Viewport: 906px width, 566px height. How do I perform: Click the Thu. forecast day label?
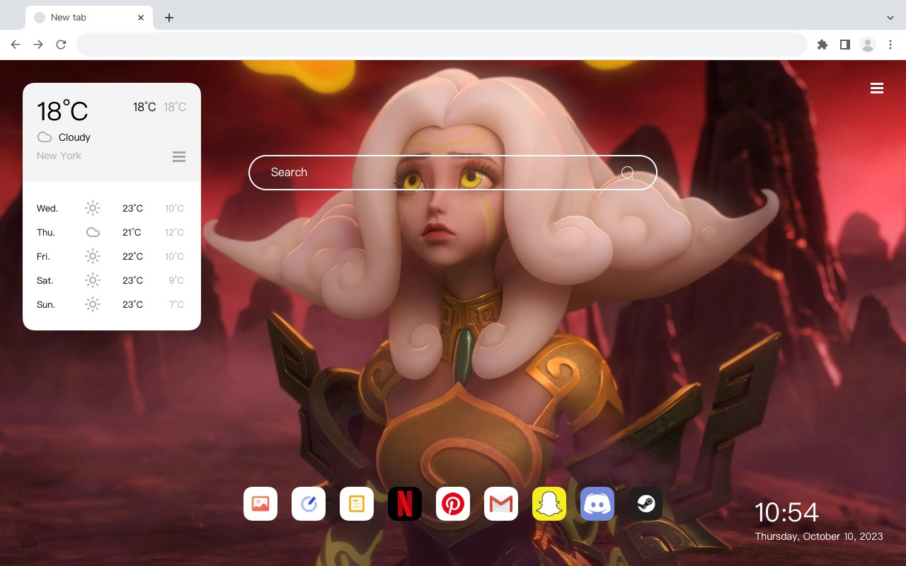pos(46,232)
